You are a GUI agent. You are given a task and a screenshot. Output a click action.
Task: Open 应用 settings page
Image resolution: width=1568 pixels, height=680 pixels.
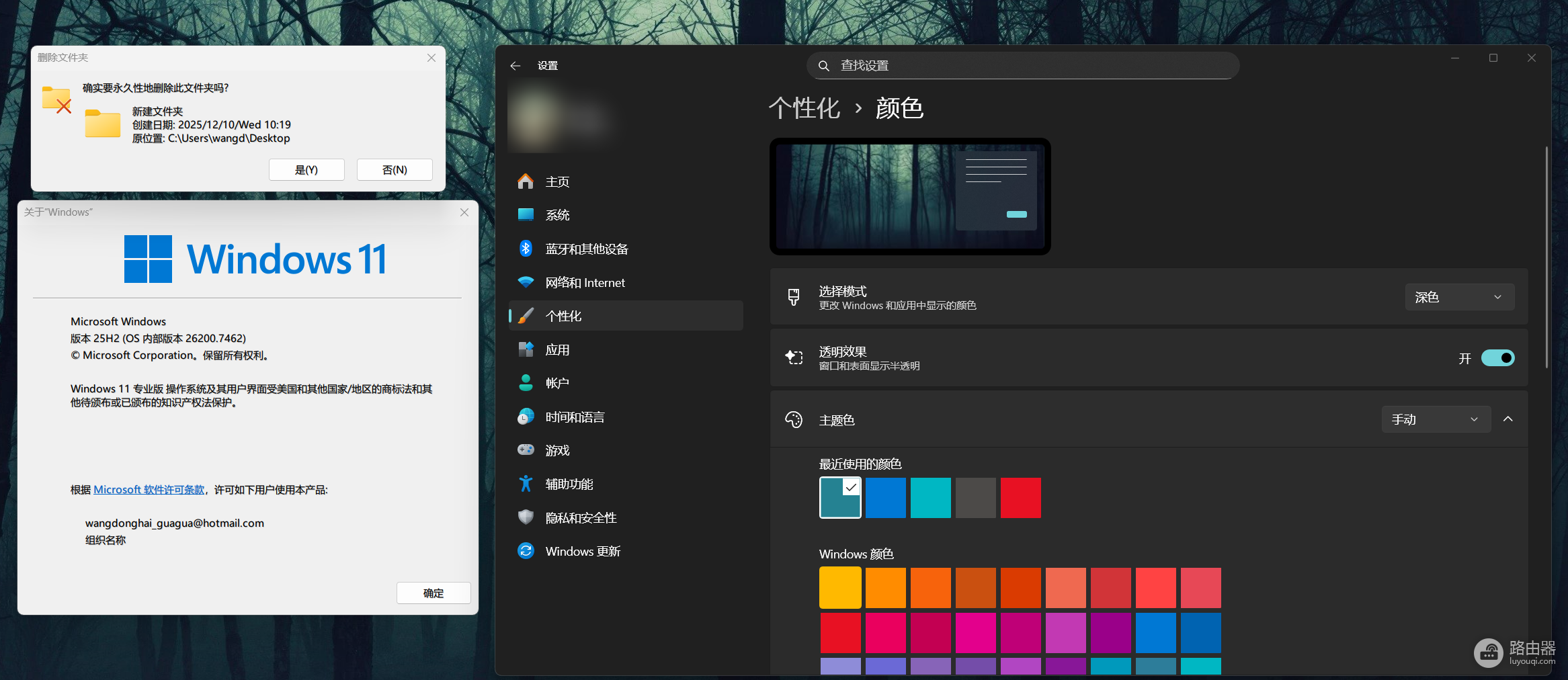pyautogui.click(x=626, y=349)
